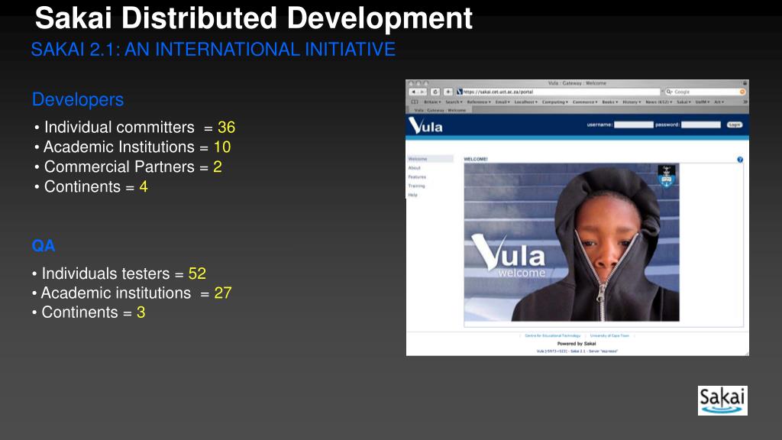Click the Login button
The image size is (782, 440).
coord(734,125)
